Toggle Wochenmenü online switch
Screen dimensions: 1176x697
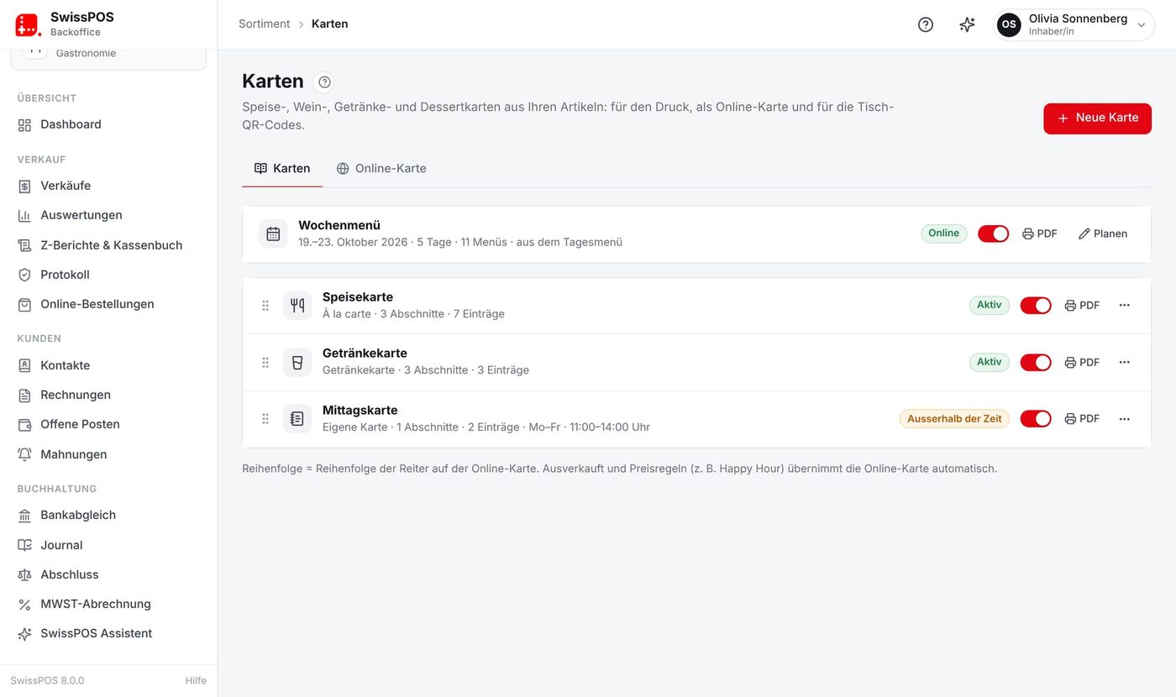click(993, 233)
